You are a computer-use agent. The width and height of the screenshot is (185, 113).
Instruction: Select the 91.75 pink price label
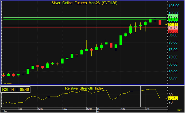[173, 28]
